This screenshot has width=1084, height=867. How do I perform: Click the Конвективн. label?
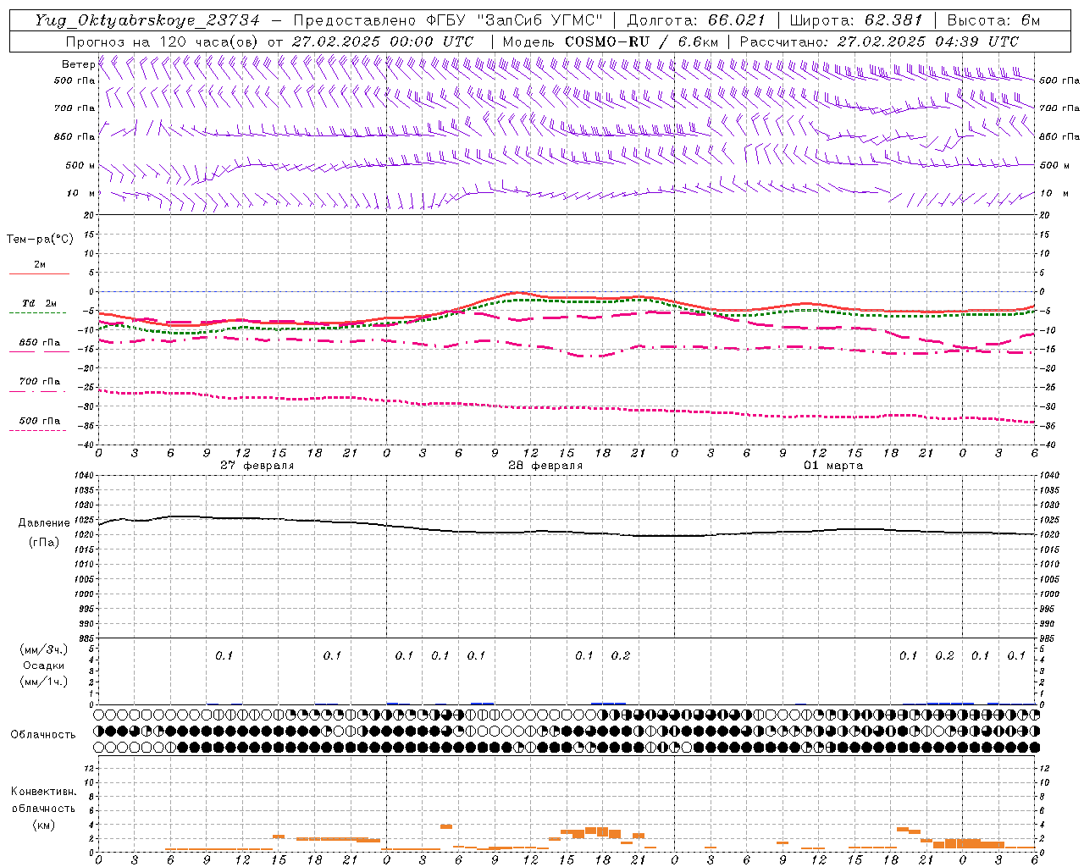pos(43,792)
